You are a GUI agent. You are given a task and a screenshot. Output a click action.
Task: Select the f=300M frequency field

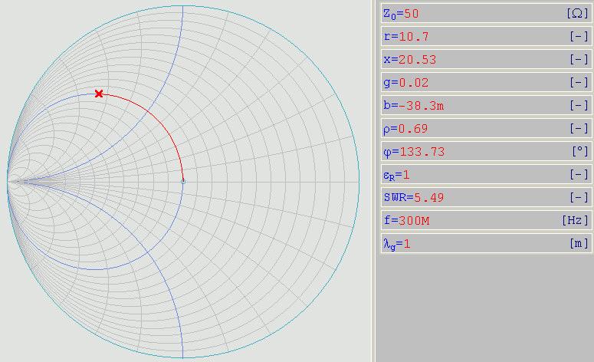[x=486, y=221]
